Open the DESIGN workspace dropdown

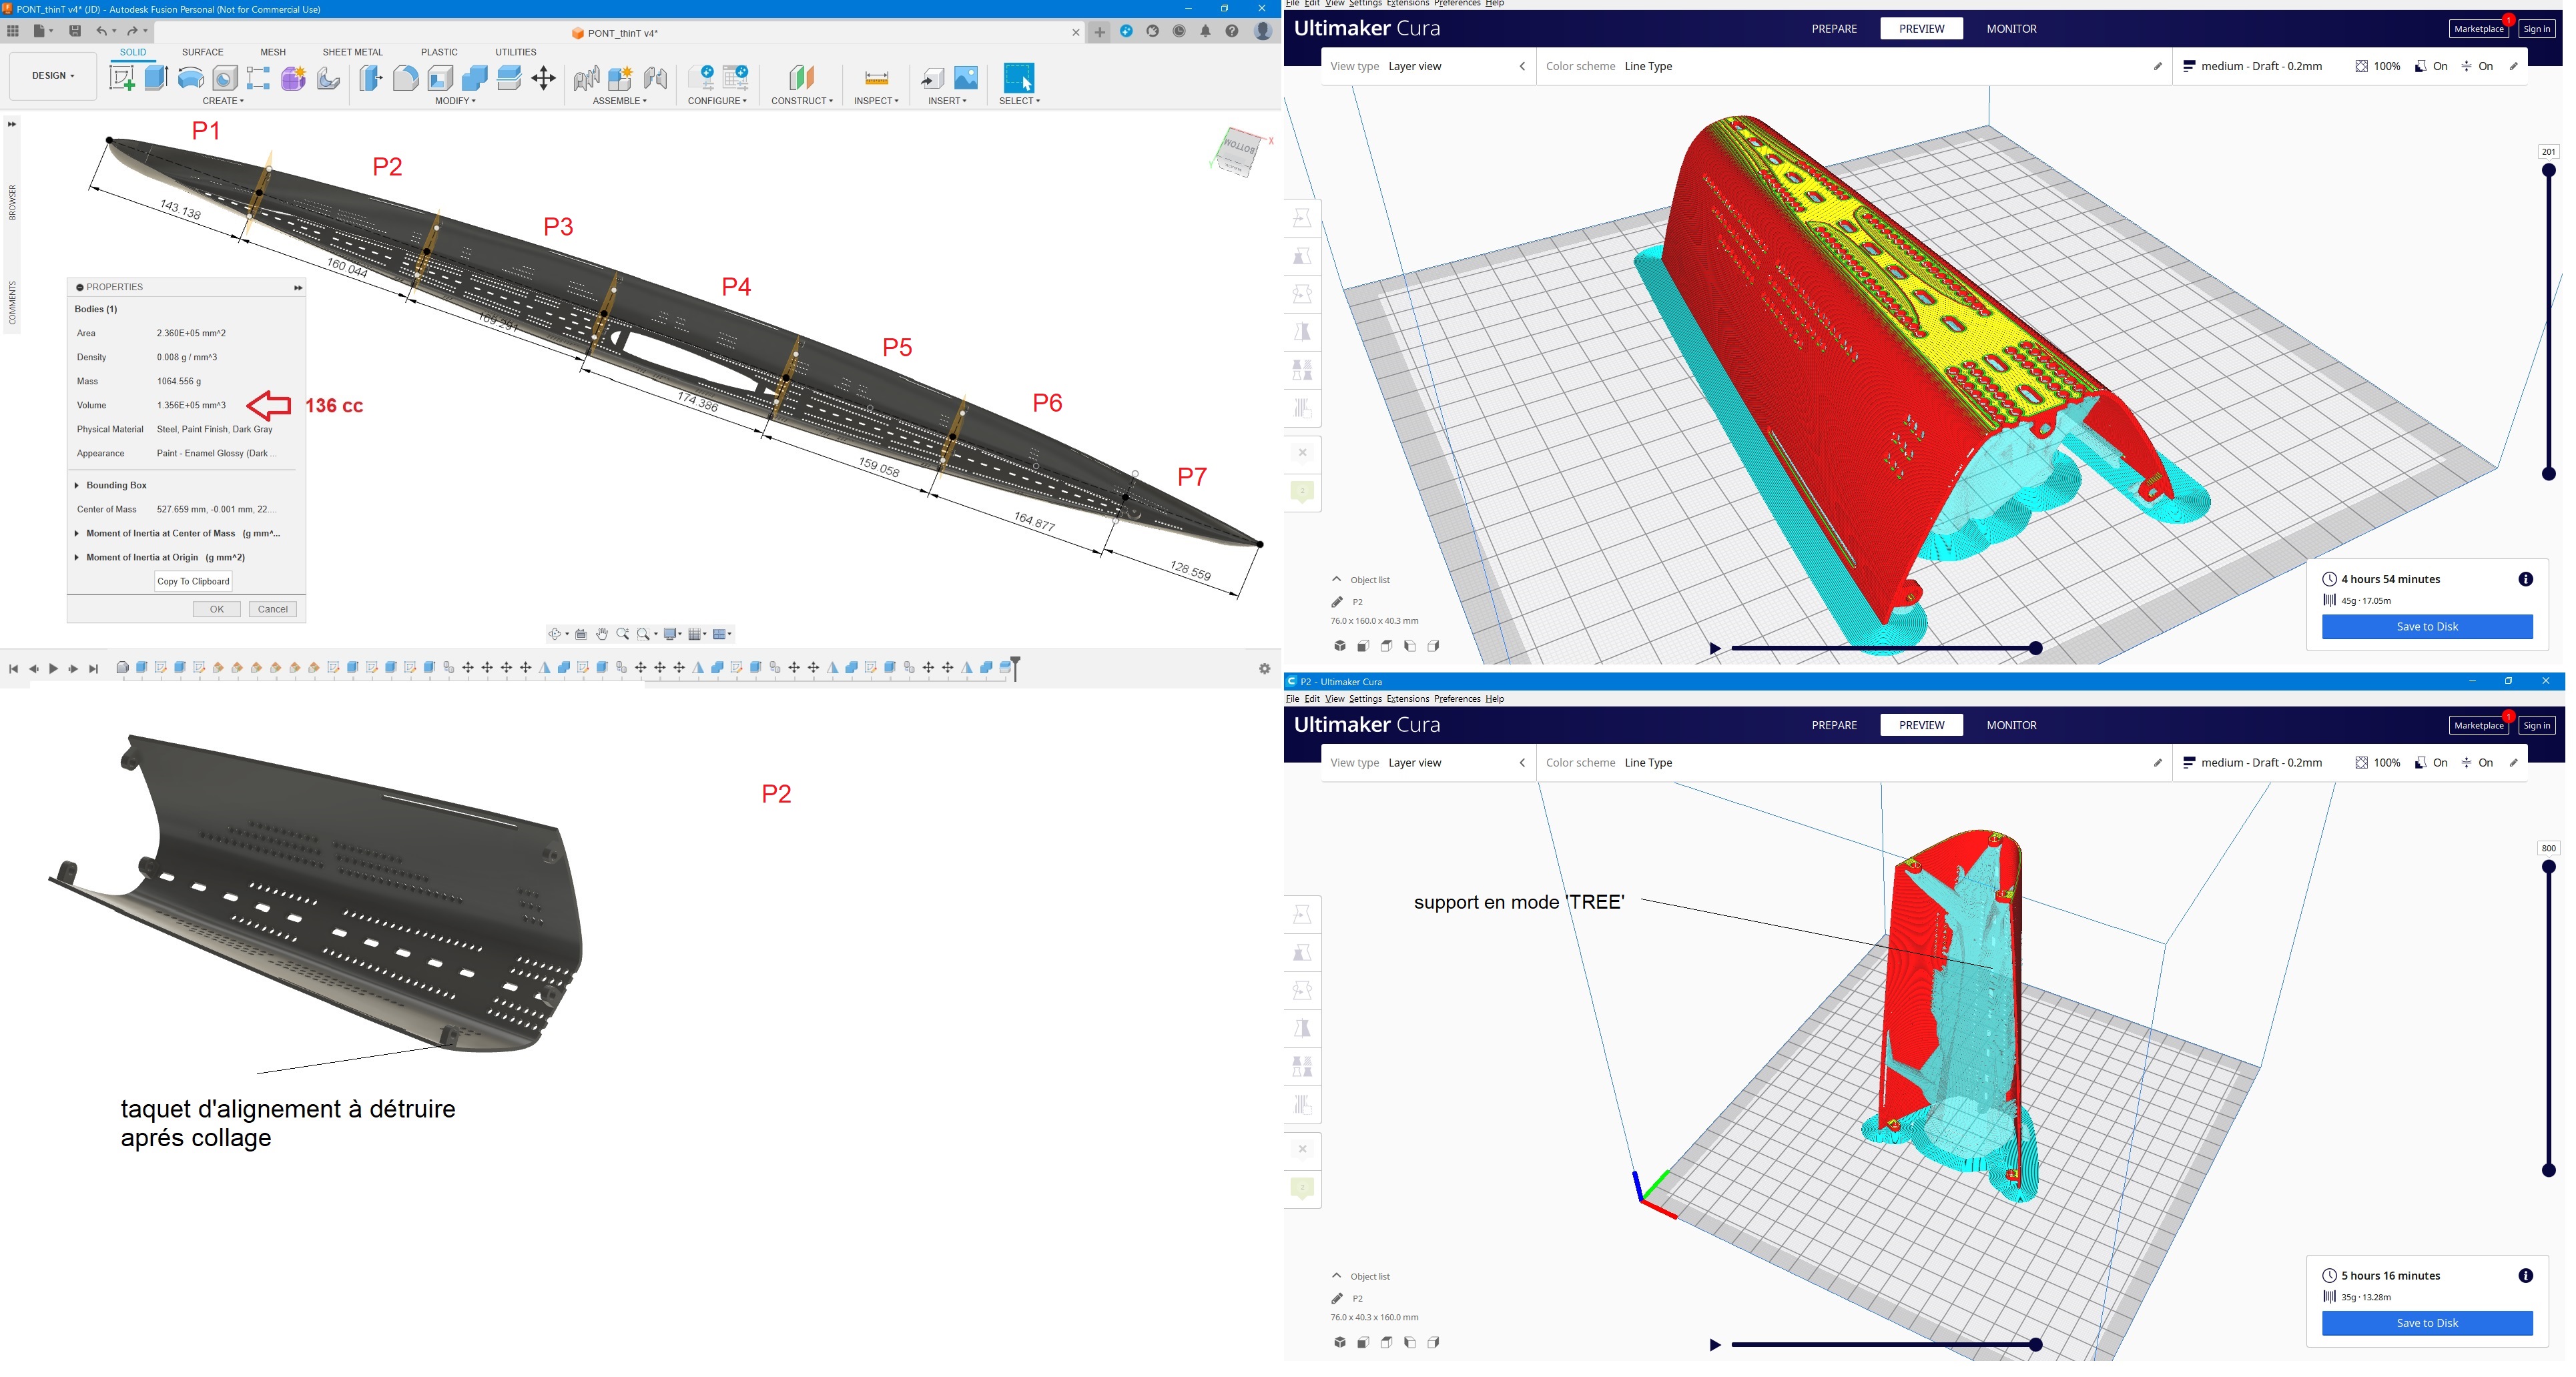pos(53,75)
